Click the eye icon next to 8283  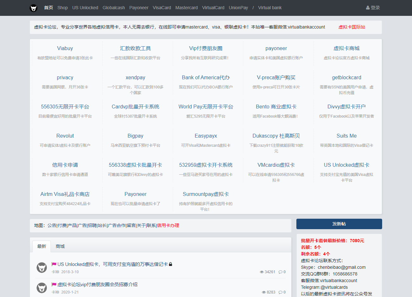pos(264,292)
